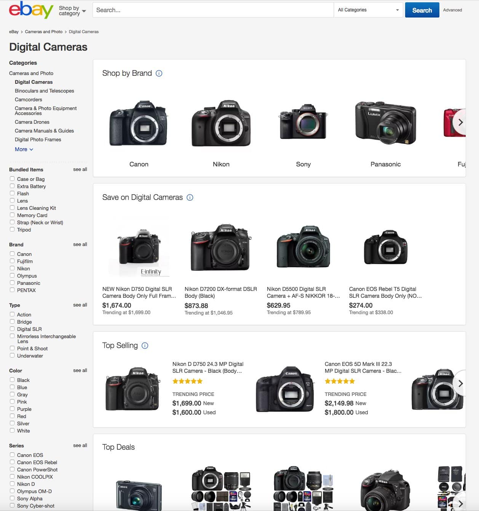Open Camcorders category
This screenshot has height=511, width=479.
pyautogui.click(x=29, y=100)
